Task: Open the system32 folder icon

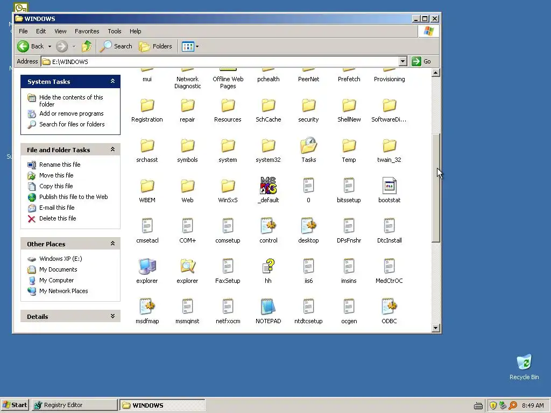Action: click(268, 146)
